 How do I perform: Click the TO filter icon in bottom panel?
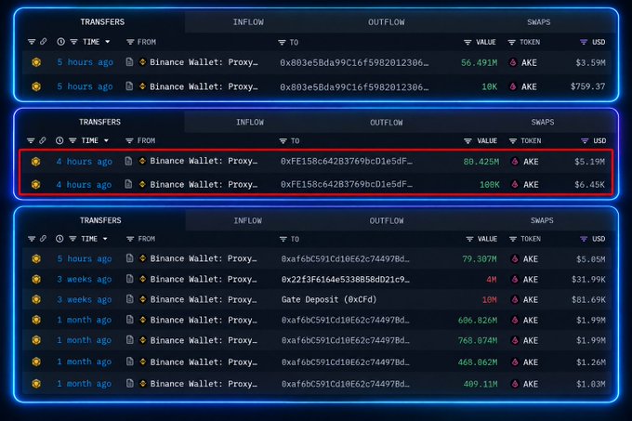click(x=283, y=239)
